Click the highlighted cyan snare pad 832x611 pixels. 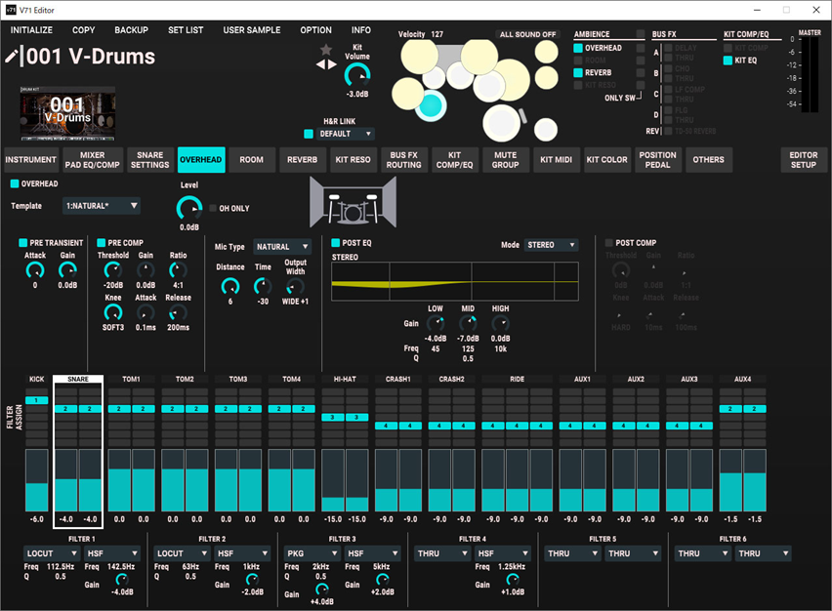click(431, 105)
